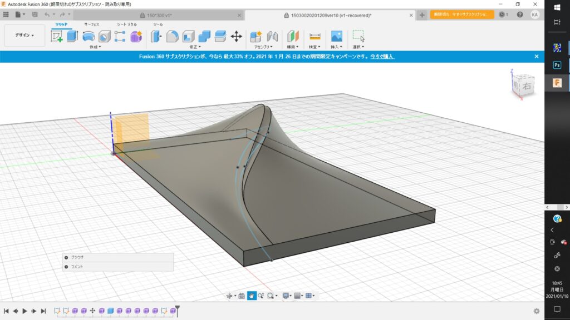Open the デザイン workspace dropdown
Image resolution: width=570 pixels, height=320 pixels.
[x=24, y=36]
